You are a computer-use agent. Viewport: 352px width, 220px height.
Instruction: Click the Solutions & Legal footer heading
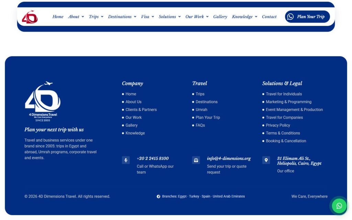282,84
